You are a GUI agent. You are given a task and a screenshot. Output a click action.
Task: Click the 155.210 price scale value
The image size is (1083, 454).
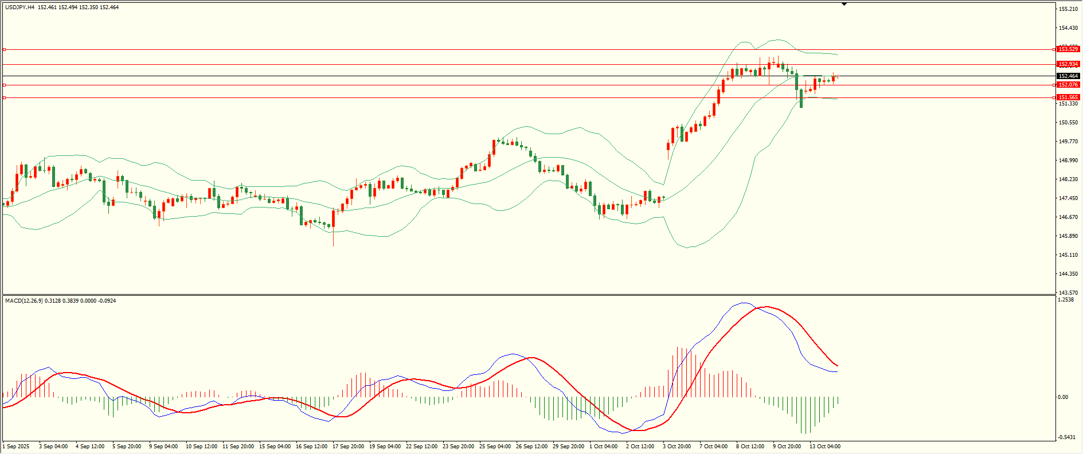tap(1068, 9)
